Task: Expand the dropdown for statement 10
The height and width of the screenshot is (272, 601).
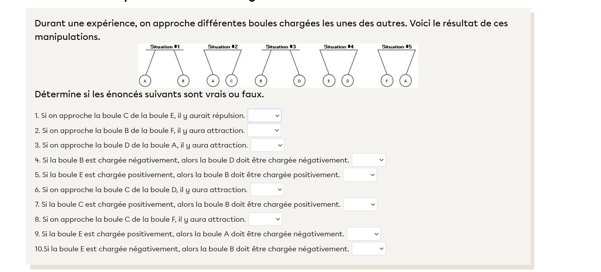Action: (369, 249)
